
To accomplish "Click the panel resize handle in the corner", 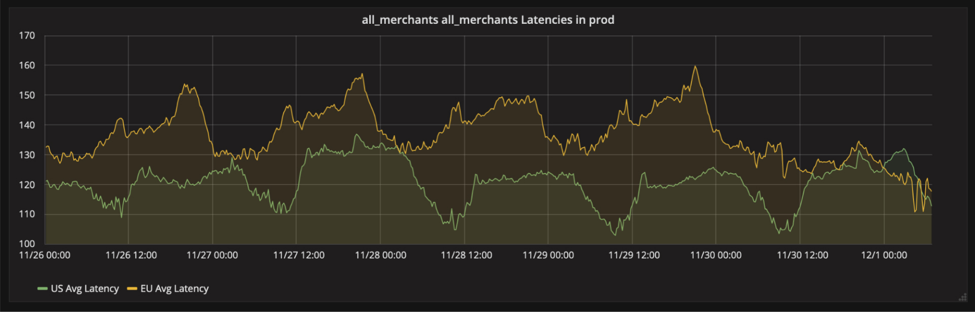I will (x=962, y=297).
